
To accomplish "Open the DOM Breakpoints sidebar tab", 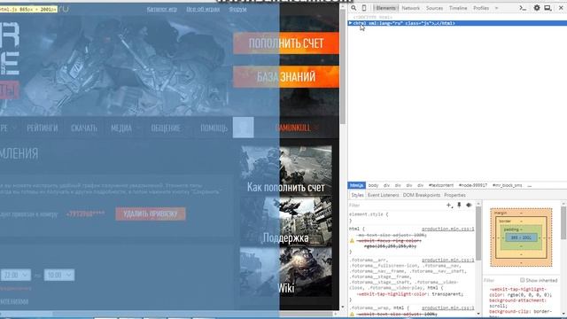I will tap(422, 195).
